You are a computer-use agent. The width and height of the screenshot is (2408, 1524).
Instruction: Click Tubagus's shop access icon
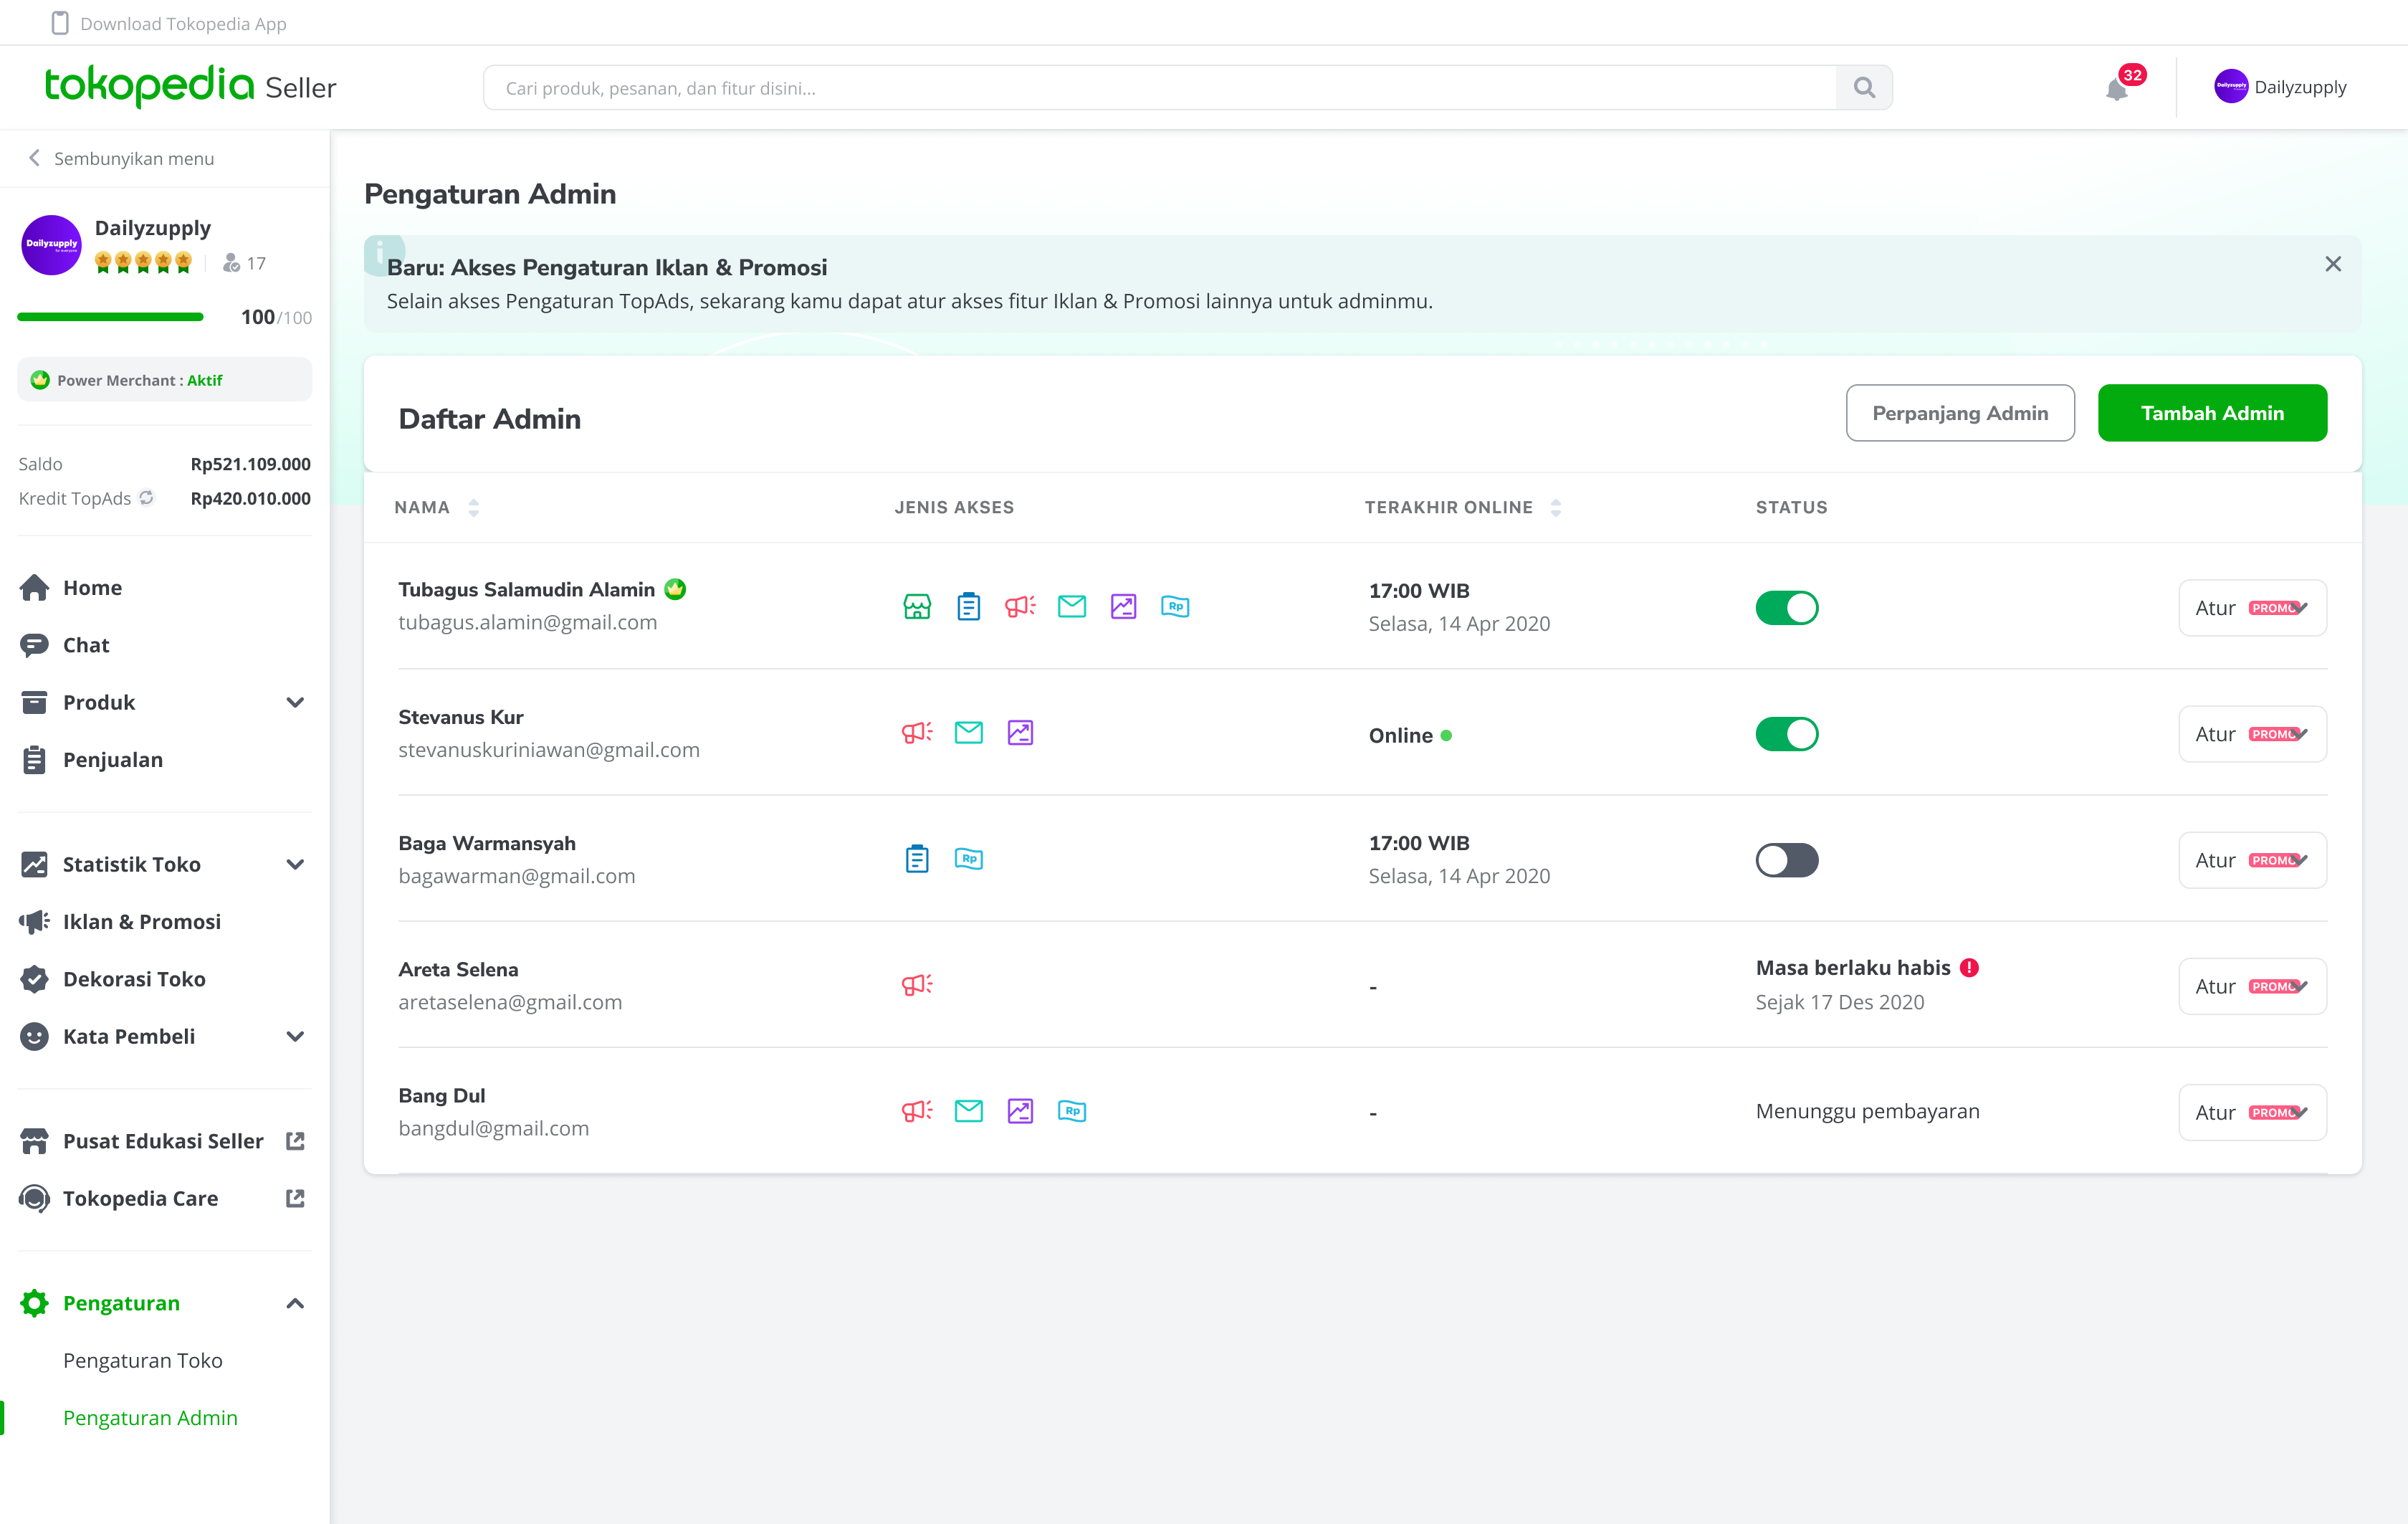point(916,607)
